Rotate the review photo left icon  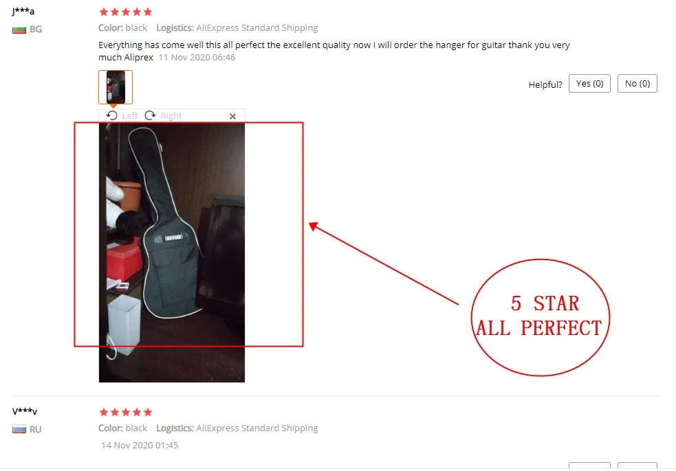pyautogui.click(x=111, y=115)
